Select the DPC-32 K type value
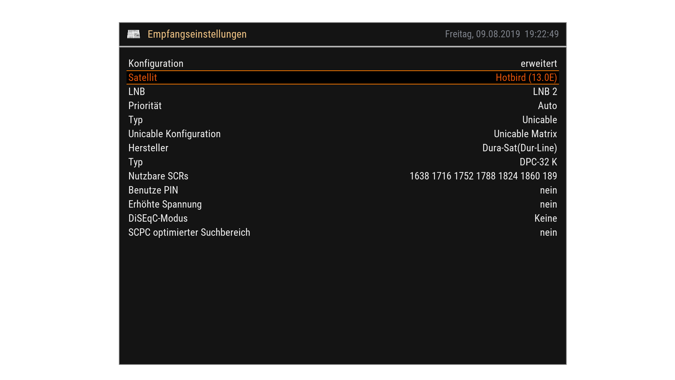 [538, 162]
